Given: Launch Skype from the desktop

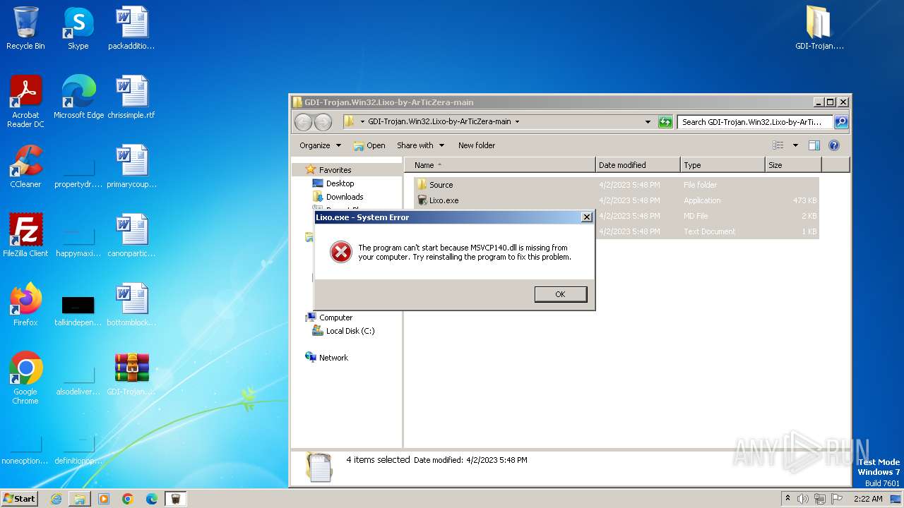Looking at the screenshot, I should point(78,29).
